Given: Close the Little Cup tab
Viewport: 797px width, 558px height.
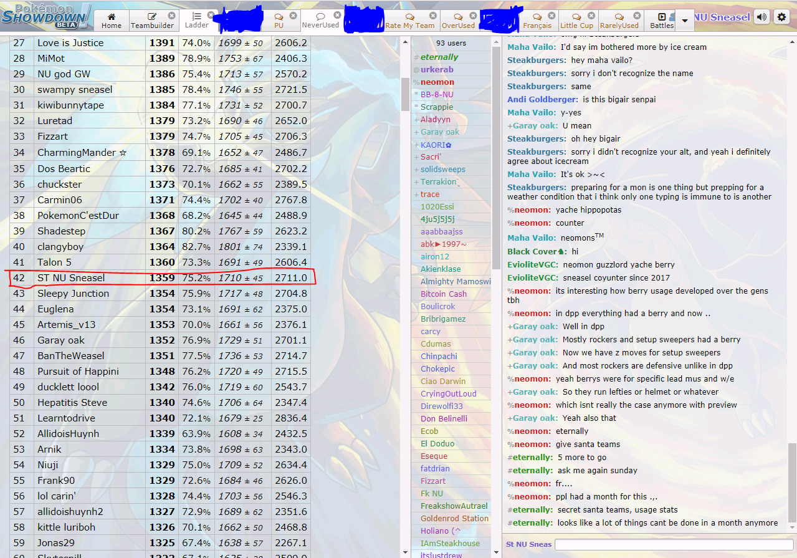Looking at the screenshot, I should pyautogui.click(x=591, y=15).
